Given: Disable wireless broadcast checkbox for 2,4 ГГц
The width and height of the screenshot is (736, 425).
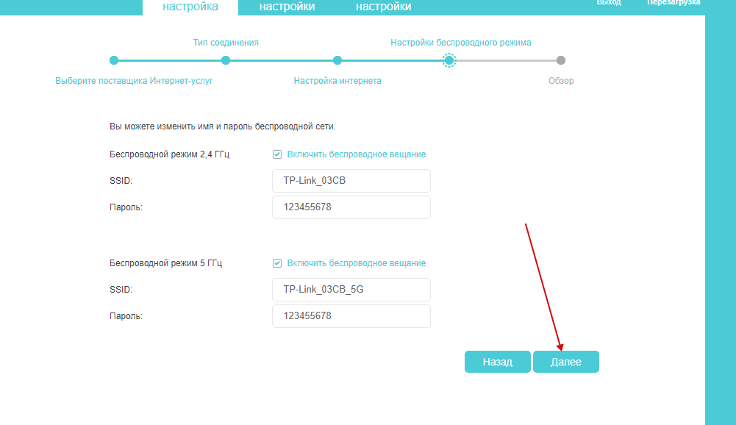Looking at the screenshot, I should [x=277, y=154].
